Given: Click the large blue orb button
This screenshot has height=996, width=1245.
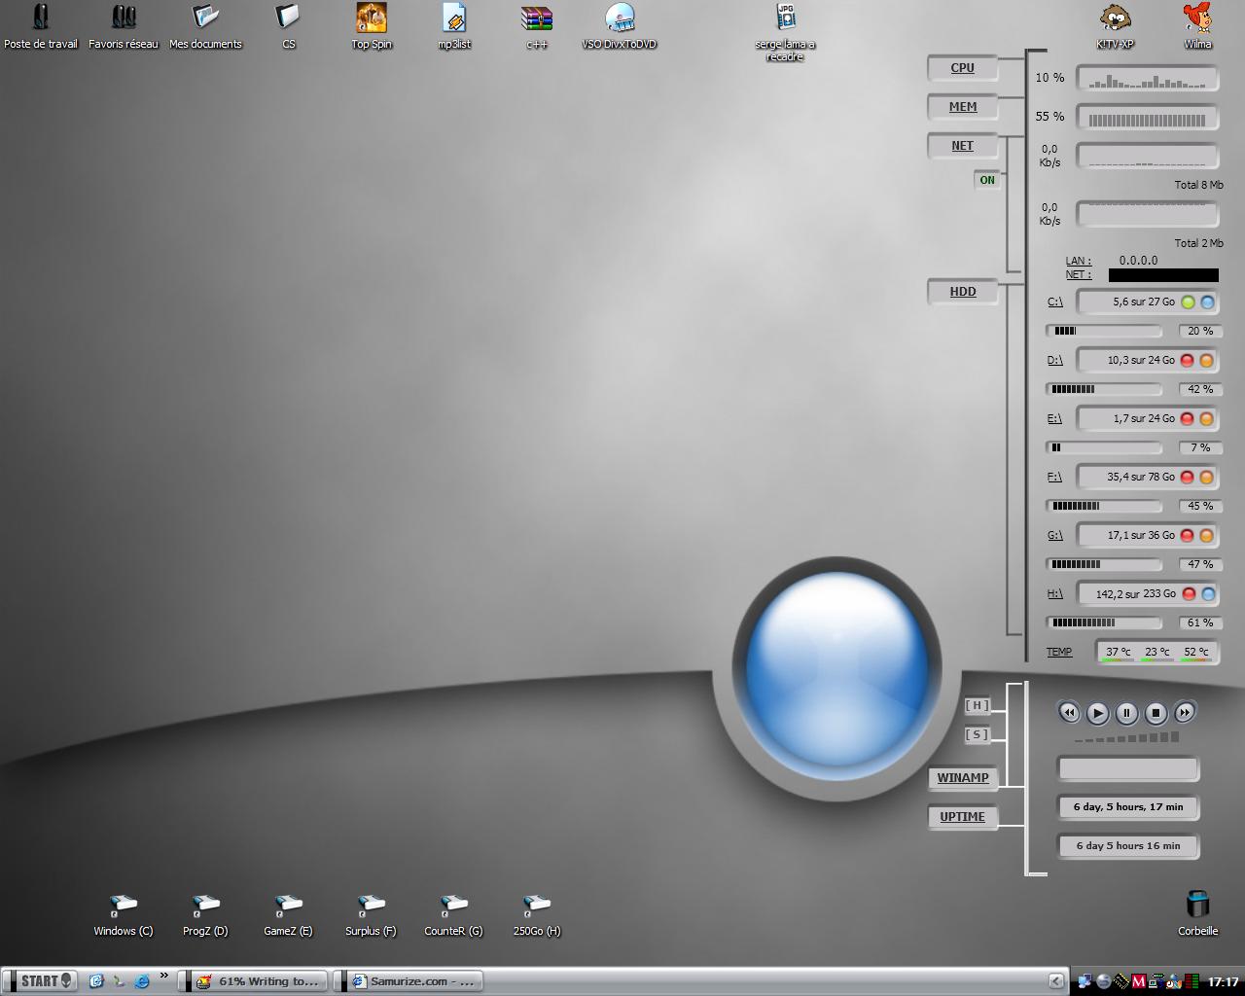Looking at the screenshot, I should [x=836, y=669].
